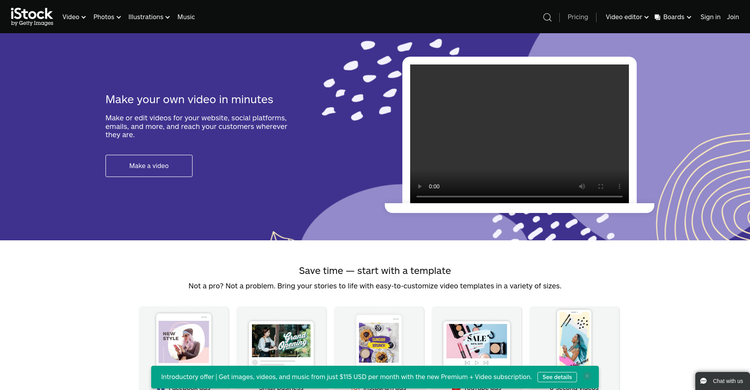Expand the Video editor dropdown
This screenshot has height=390, width=750.
(x=627, y=17)
